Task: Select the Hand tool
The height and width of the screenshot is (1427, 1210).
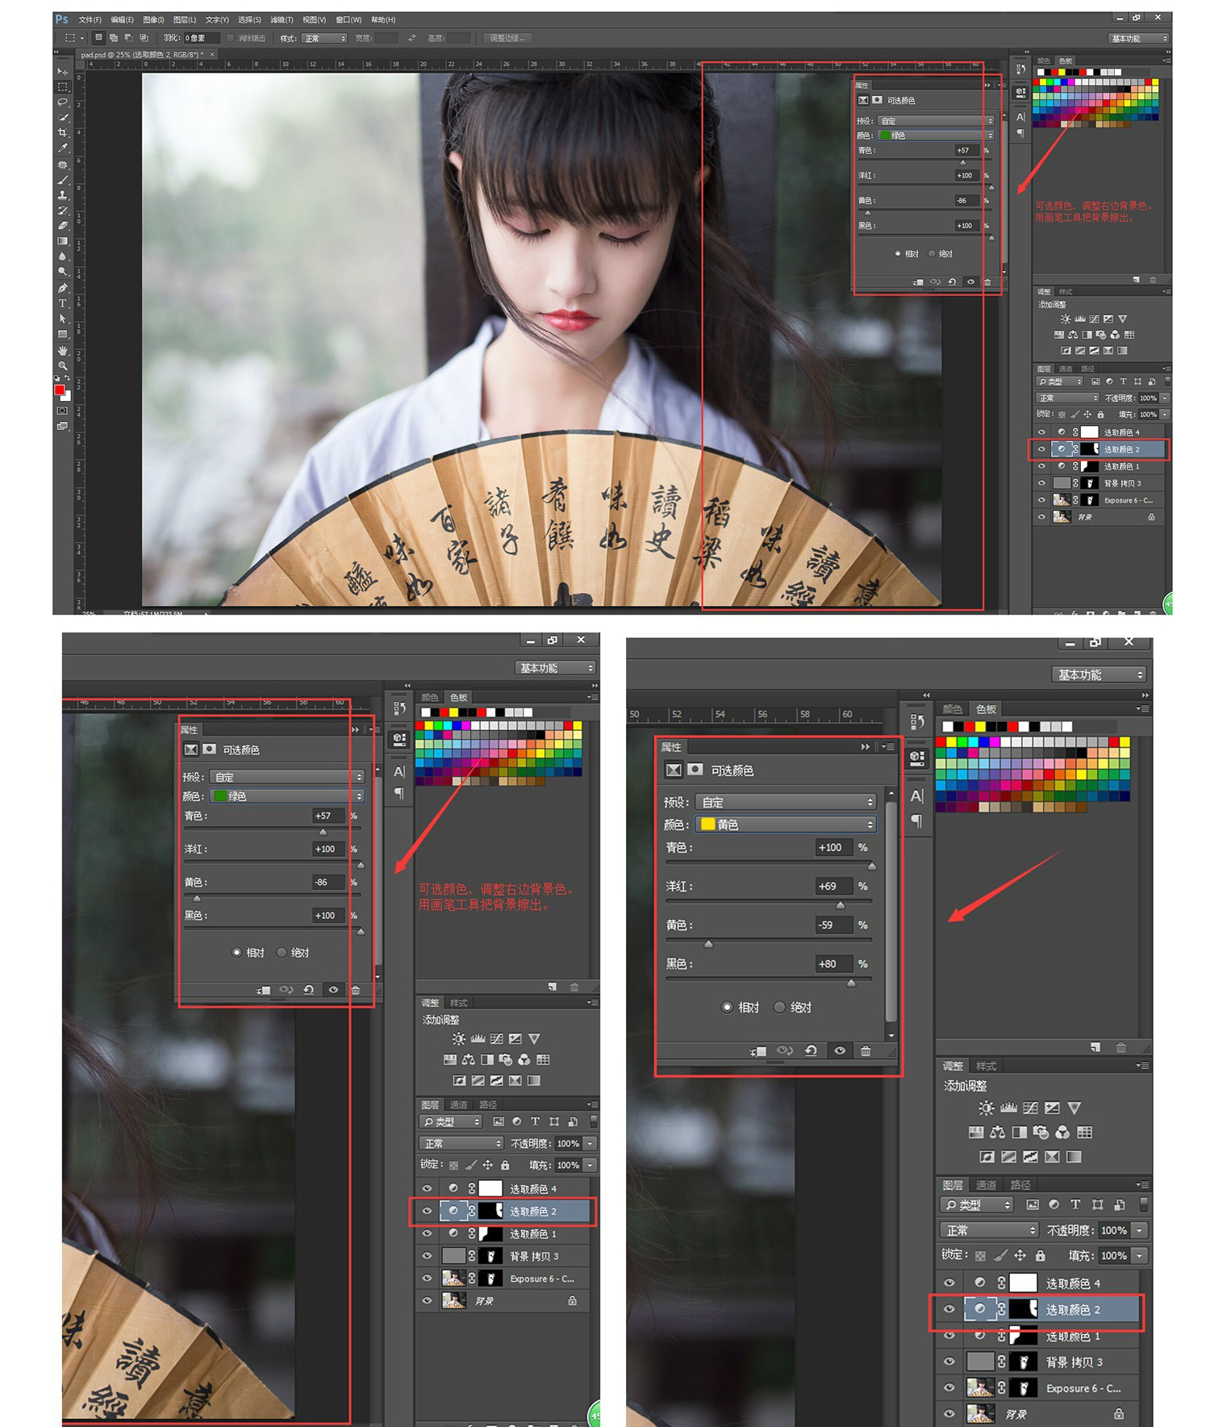Action: coord(62,351)
